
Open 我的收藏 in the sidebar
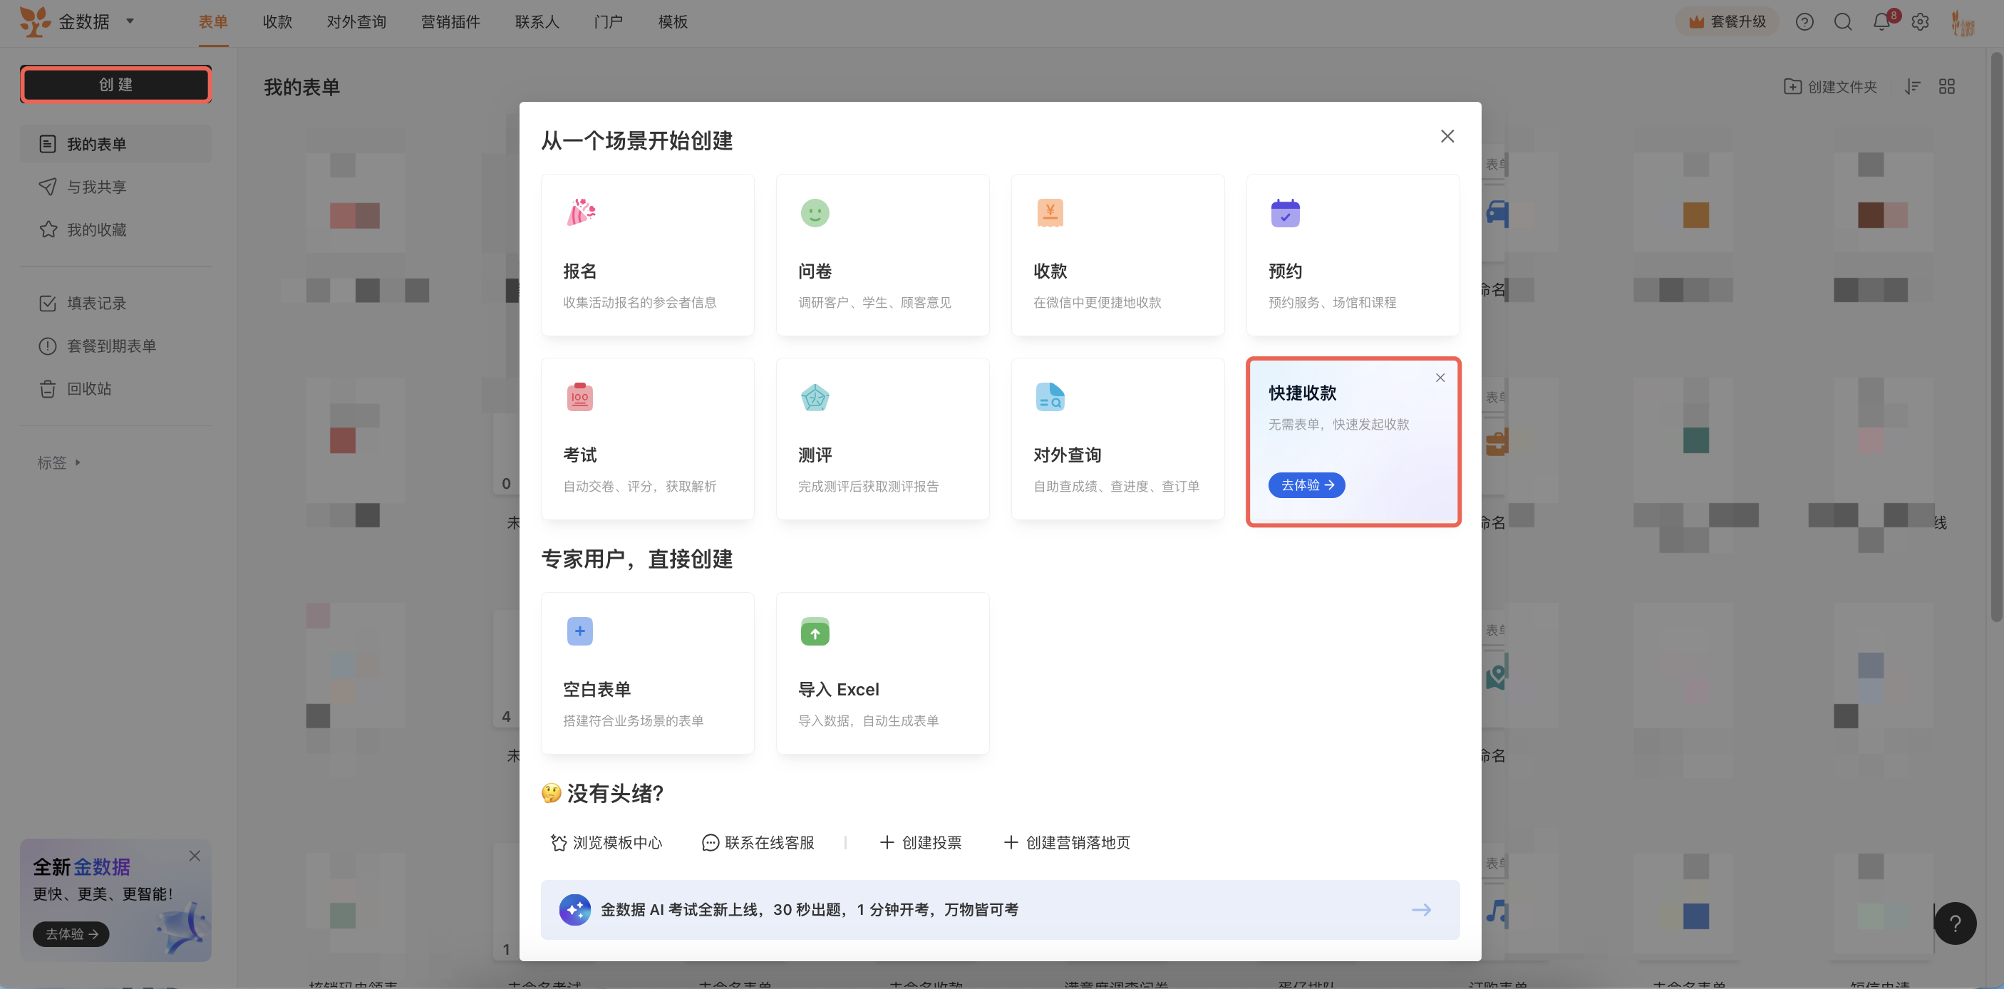[x=116, y=229]
